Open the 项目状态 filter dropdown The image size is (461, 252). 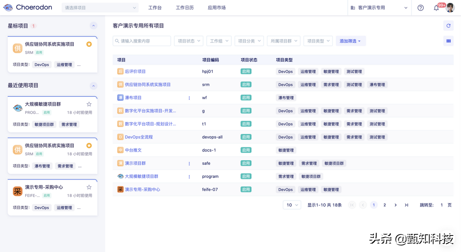click(188, 41)
